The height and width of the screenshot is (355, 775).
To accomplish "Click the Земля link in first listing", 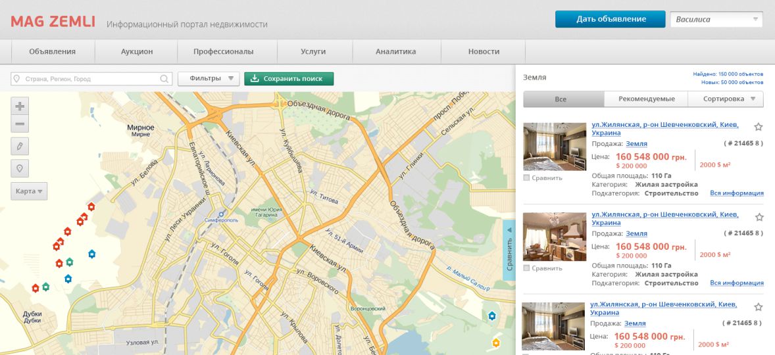I will (x=637, y=144).
